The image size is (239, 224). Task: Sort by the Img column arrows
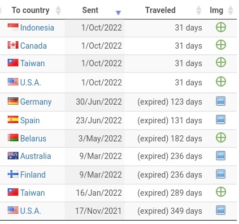231,10
